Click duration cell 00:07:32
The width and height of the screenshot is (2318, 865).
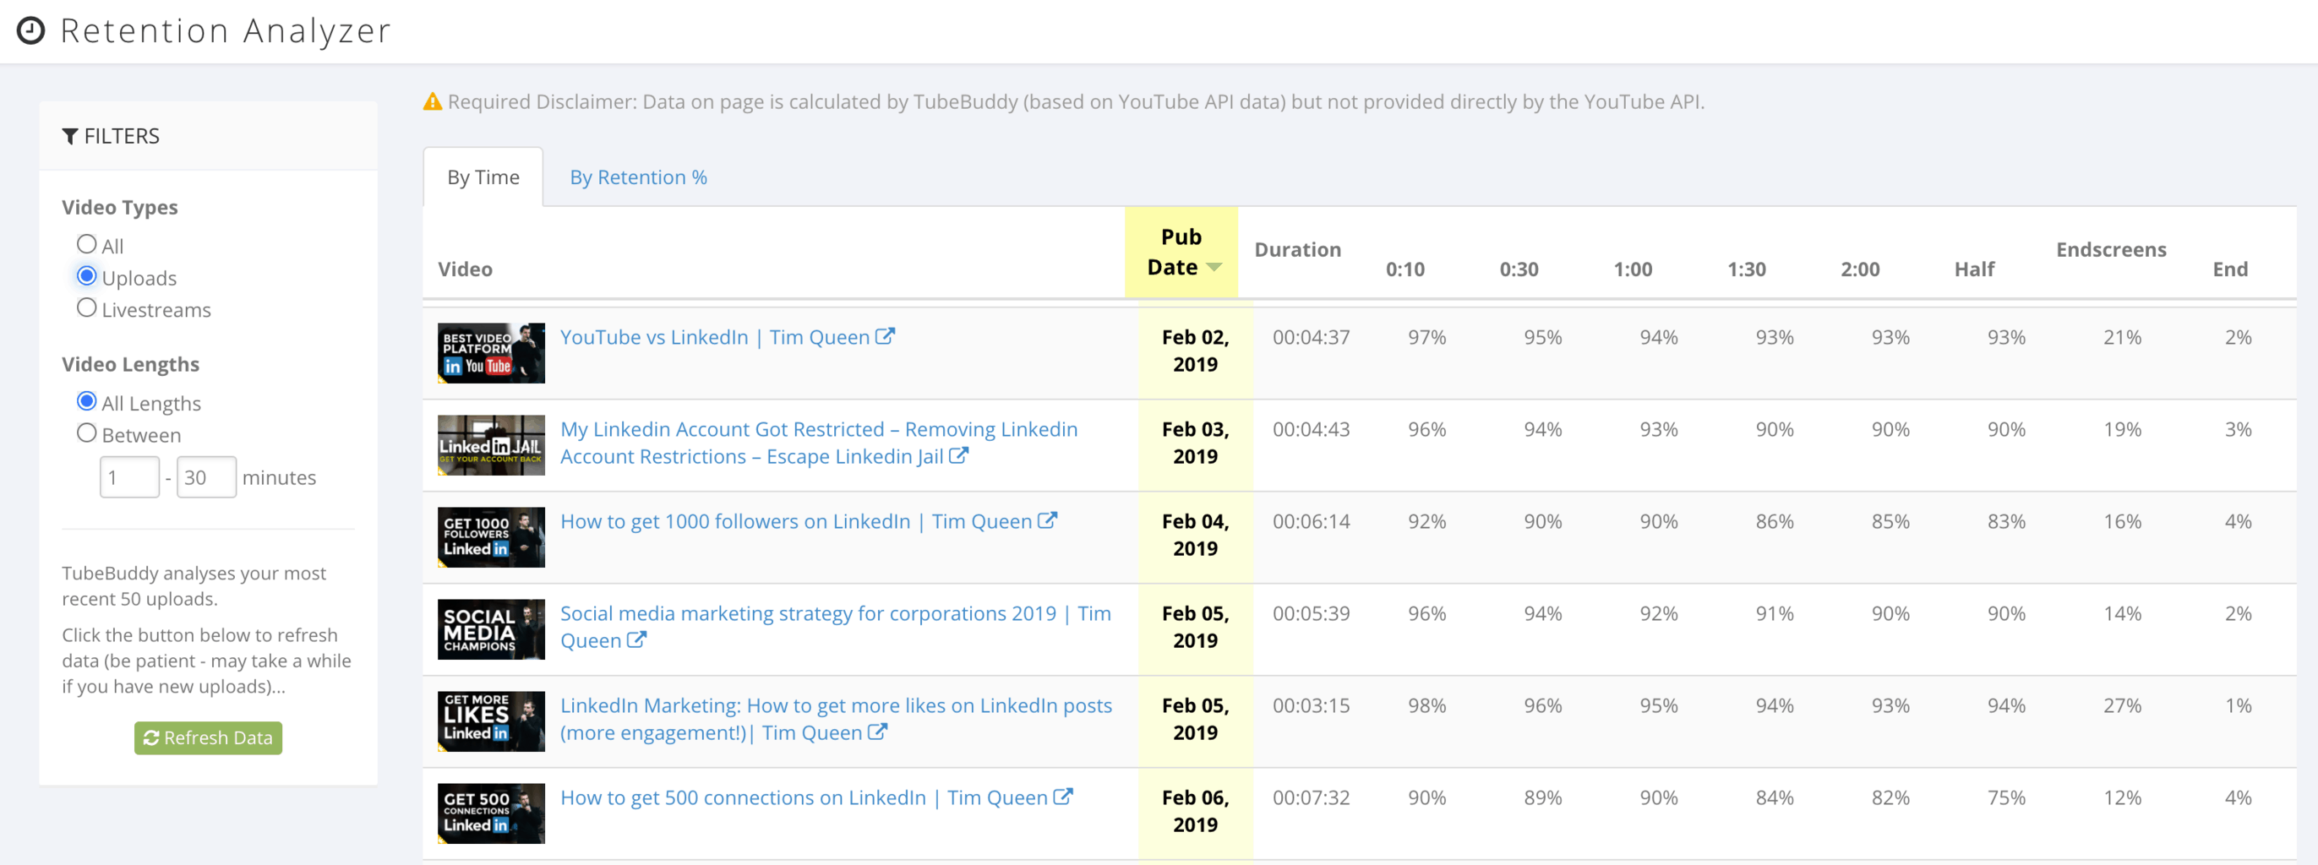pos(1311,797)
